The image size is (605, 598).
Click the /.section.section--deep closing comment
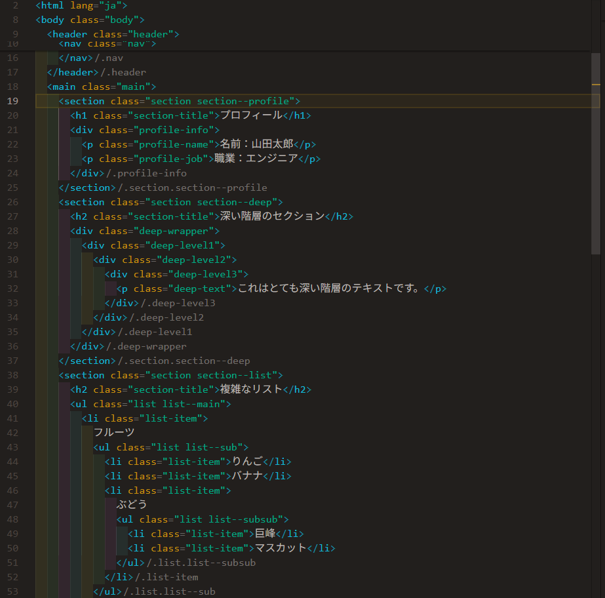[184, 361]
